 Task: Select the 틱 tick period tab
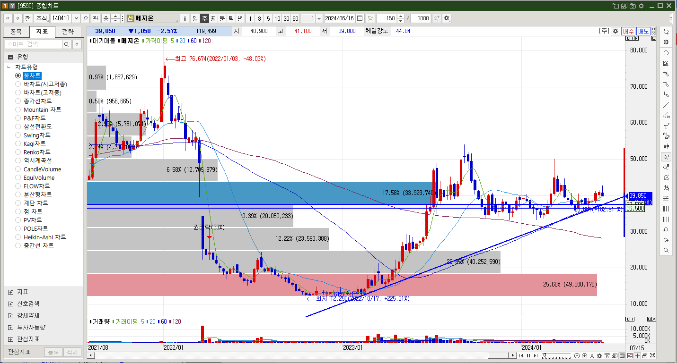(231, 18)
